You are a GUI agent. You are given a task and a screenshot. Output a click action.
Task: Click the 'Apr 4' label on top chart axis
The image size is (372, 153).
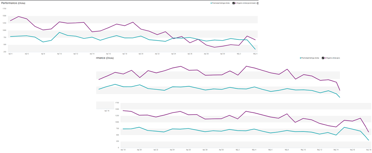(10, 54)
